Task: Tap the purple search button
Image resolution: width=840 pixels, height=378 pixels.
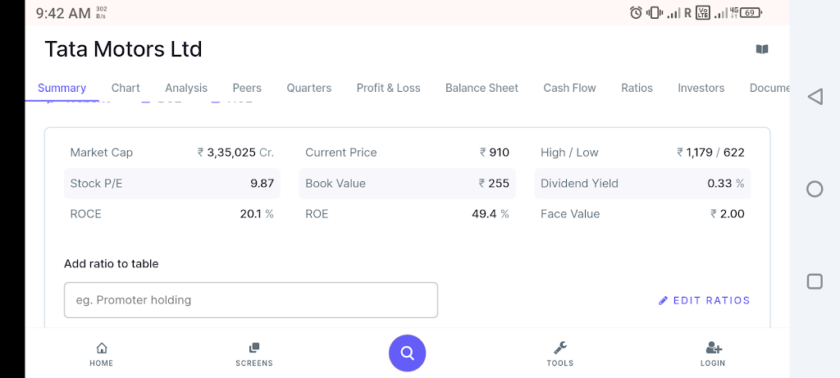Action: pyautogui.click(x=407, y=353)
